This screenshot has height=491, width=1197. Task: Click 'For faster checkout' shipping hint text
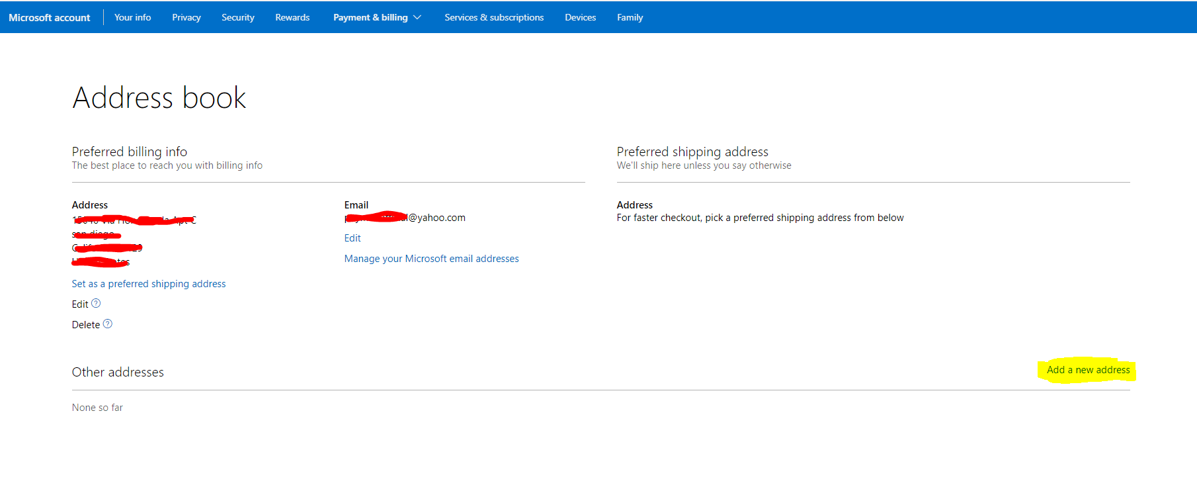coord(761,218)
